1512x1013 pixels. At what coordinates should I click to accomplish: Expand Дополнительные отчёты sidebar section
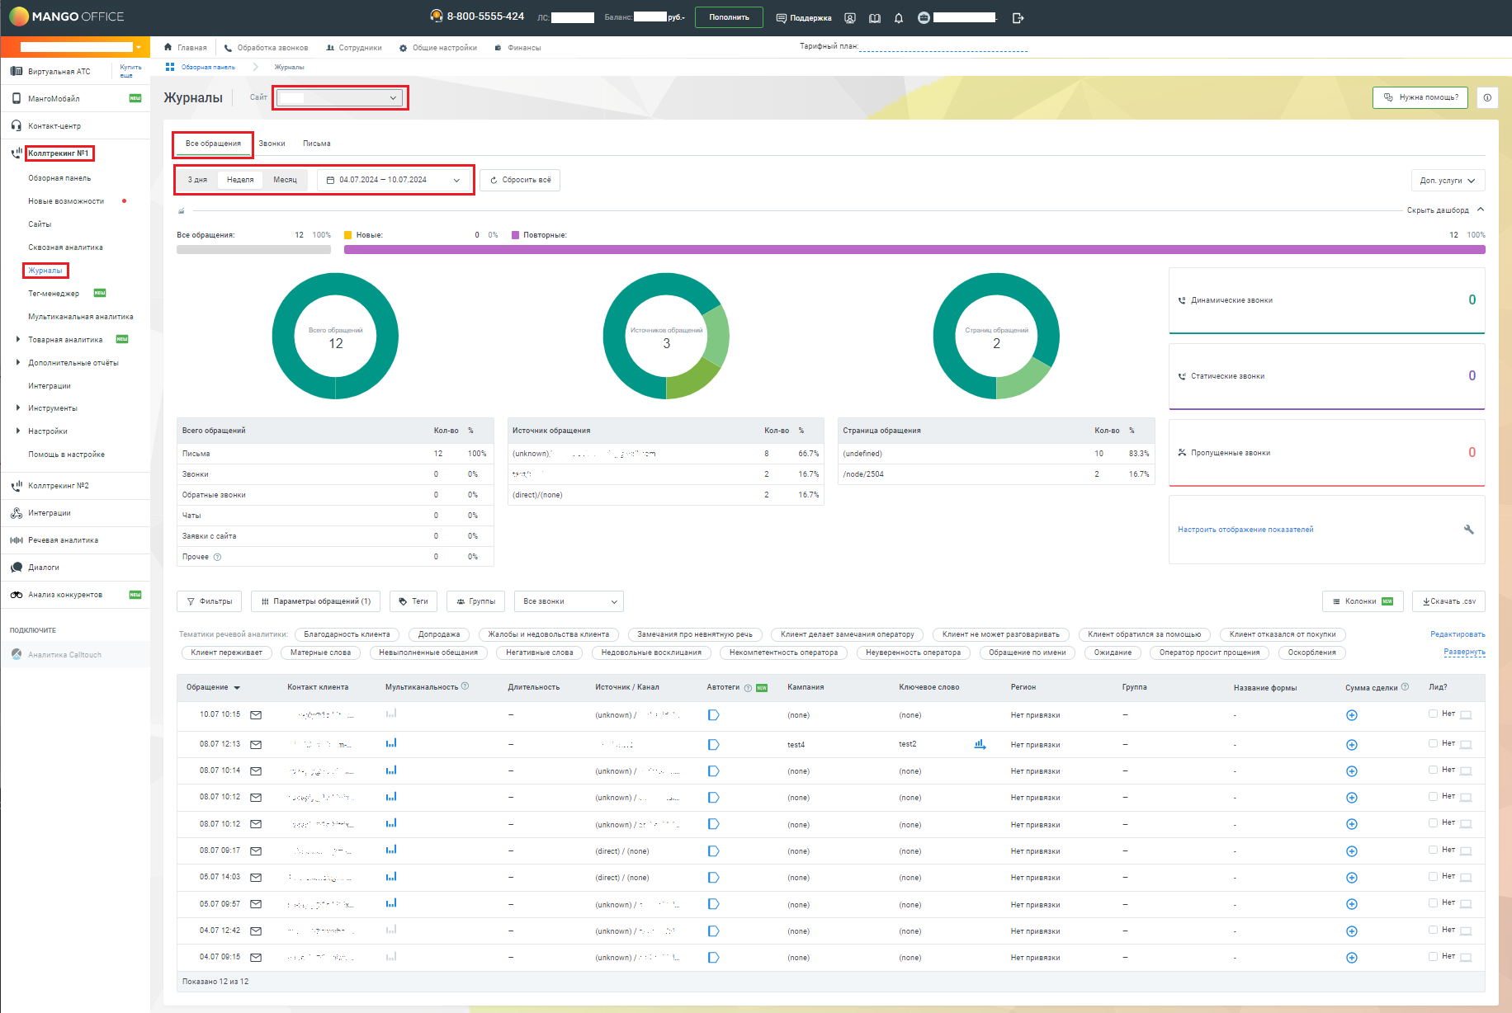pyautogui.click(x=18, y=362)
